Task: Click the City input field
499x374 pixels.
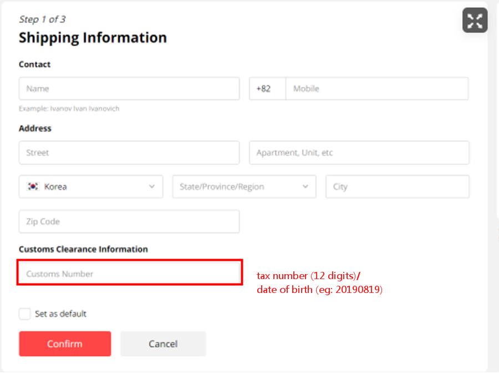Action: (397, 186)
